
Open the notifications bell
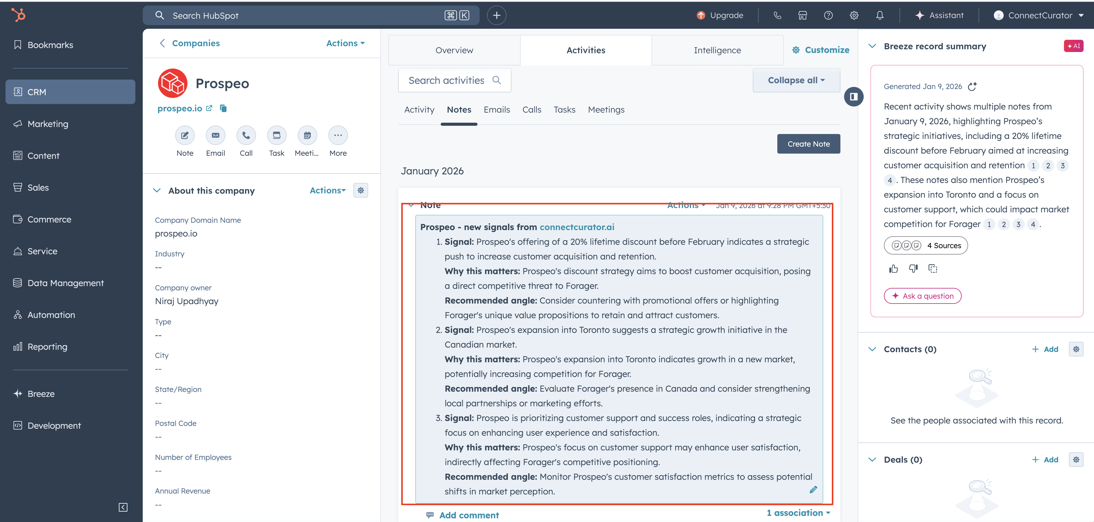pyautogui.click(x=879, y=15)
